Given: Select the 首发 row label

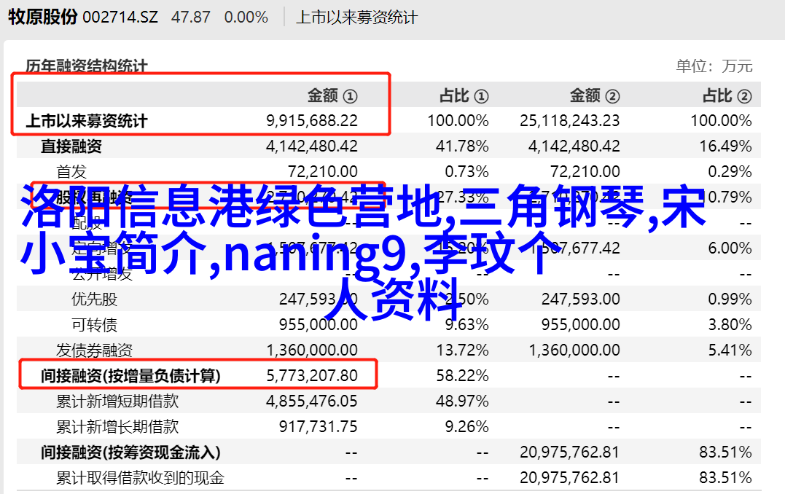Looking at the screenshot, I should click(x=71, y=172).
